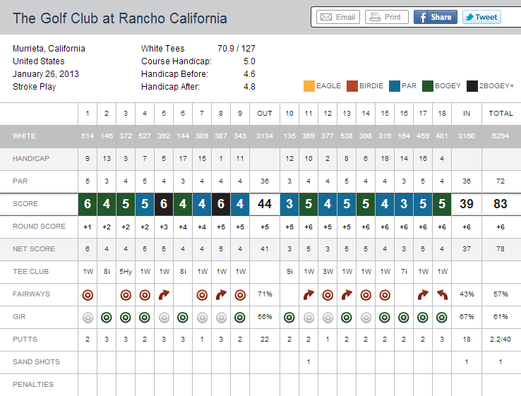Click the black 2Bogey+ legend swatch
This screenshot has height=396, width=521.
[472, 86]
